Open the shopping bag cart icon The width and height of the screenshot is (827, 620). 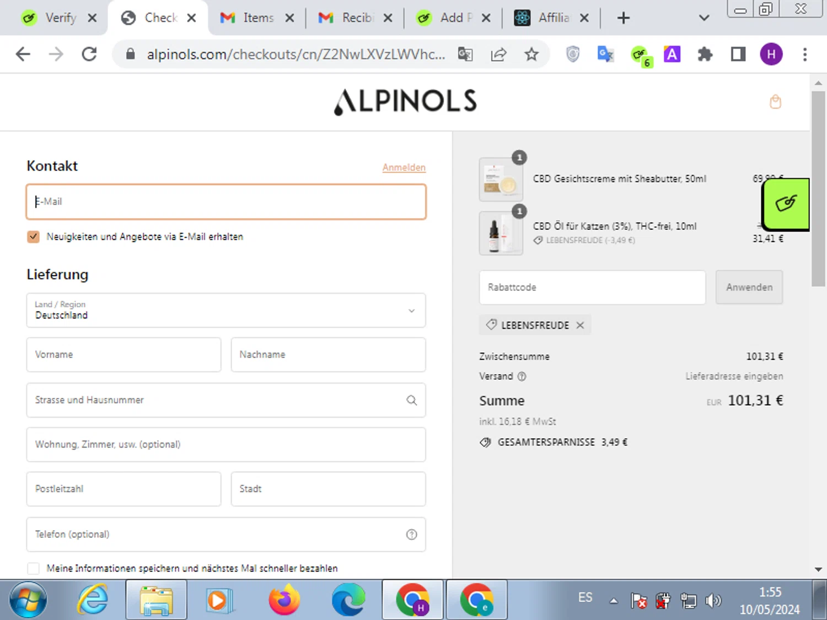pos(775,101)
